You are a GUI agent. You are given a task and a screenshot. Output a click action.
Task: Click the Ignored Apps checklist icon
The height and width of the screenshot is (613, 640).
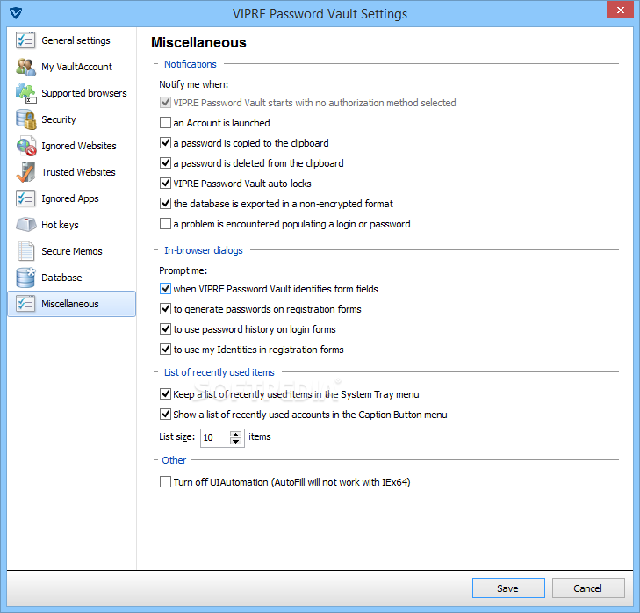point(25,198)
